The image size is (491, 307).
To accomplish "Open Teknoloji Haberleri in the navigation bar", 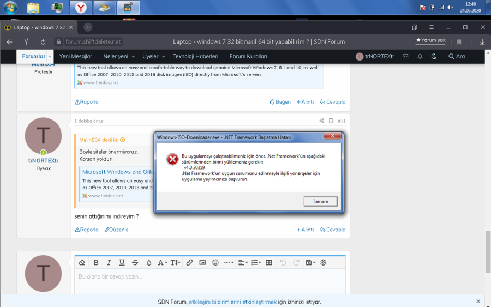I will coord(195,56).
